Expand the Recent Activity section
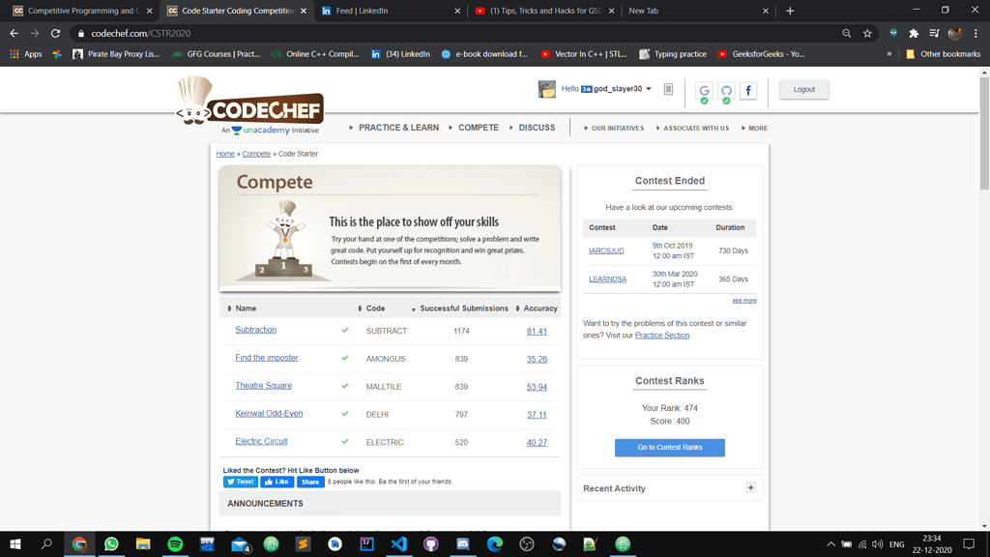The height and width of the screenshot is (557, 990). [750, 487]
